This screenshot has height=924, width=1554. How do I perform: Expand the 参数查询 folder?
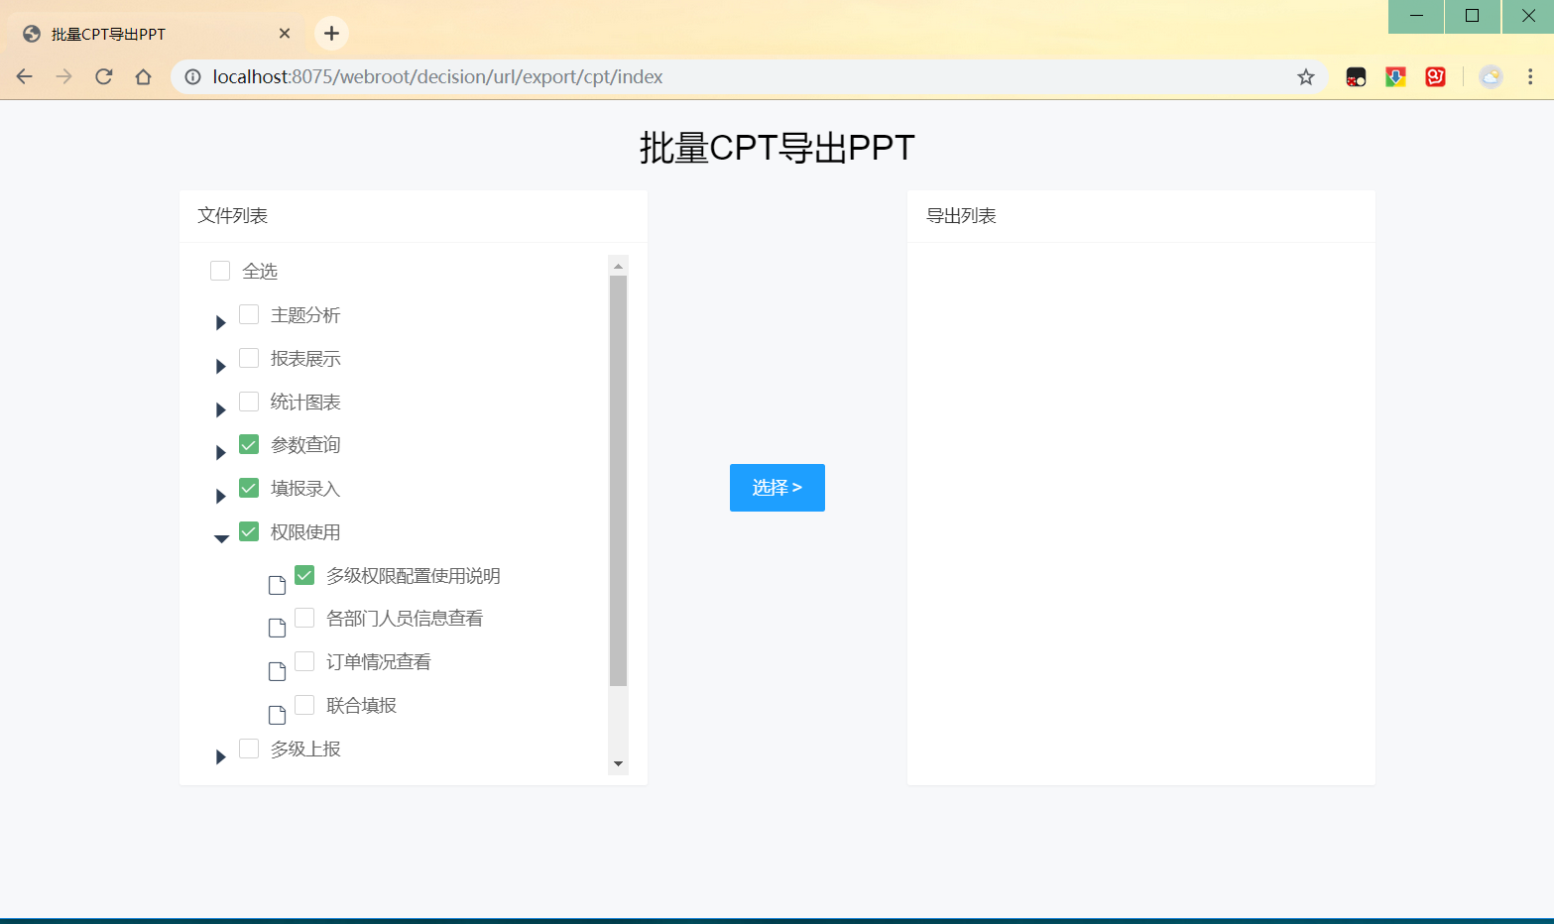point(221,452)
